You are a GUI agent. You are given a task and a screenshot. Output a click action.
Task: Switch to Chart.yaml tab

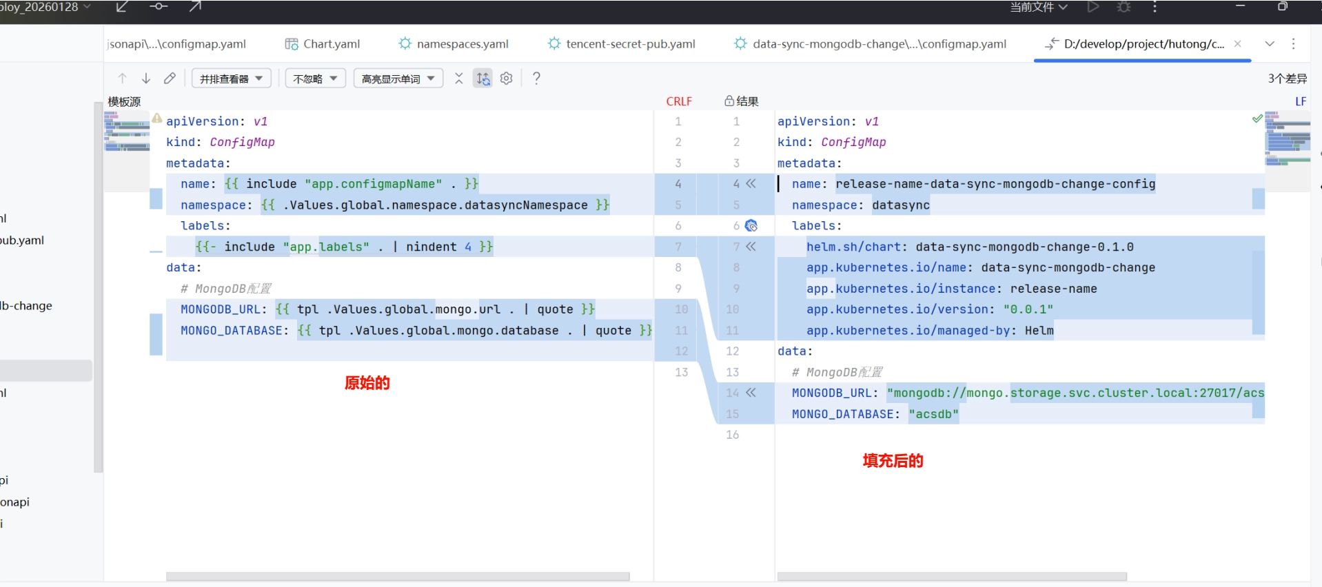pos(323,44)
